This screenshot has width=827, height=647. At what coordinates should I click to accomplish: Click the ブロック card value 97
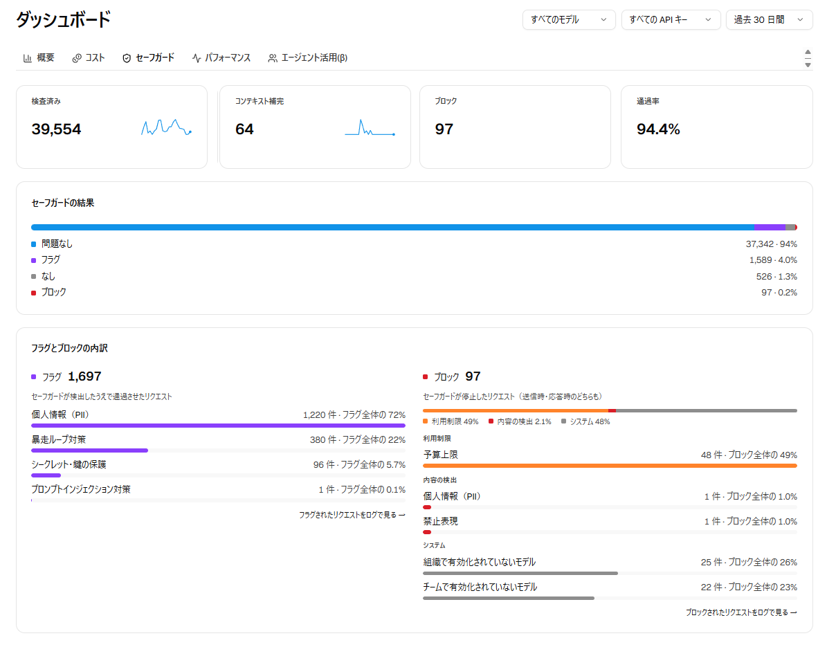444,129
